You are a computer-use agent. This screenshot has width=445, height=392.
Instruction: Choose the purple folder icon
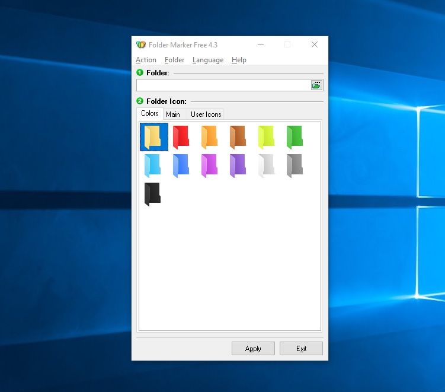pyautogui.click(x=238, y=165)
